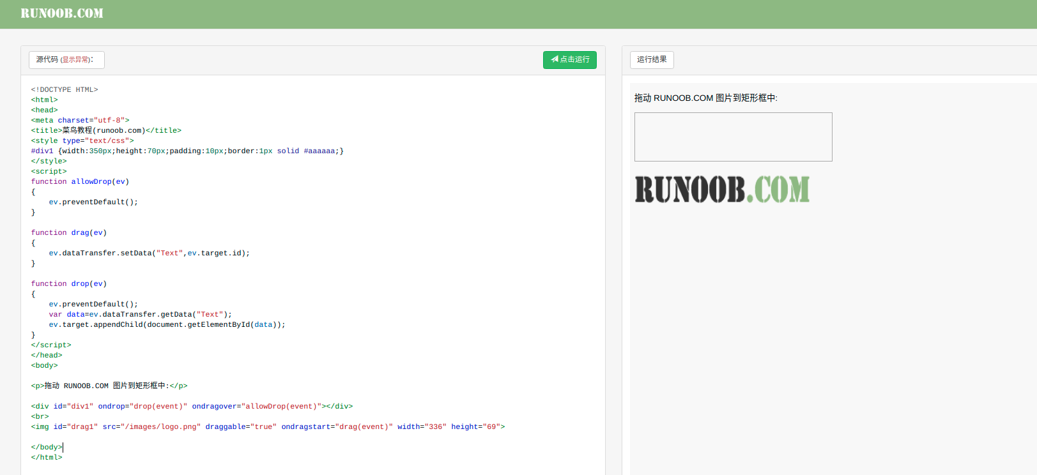This screenshot has height=475, width=1037.
Task: Click the <!DOCTYPE HTML> code line
Action: [x=65, y=89]
